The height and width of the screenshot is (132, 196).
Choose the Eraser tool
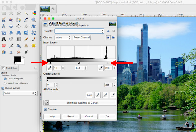[4, 45]
